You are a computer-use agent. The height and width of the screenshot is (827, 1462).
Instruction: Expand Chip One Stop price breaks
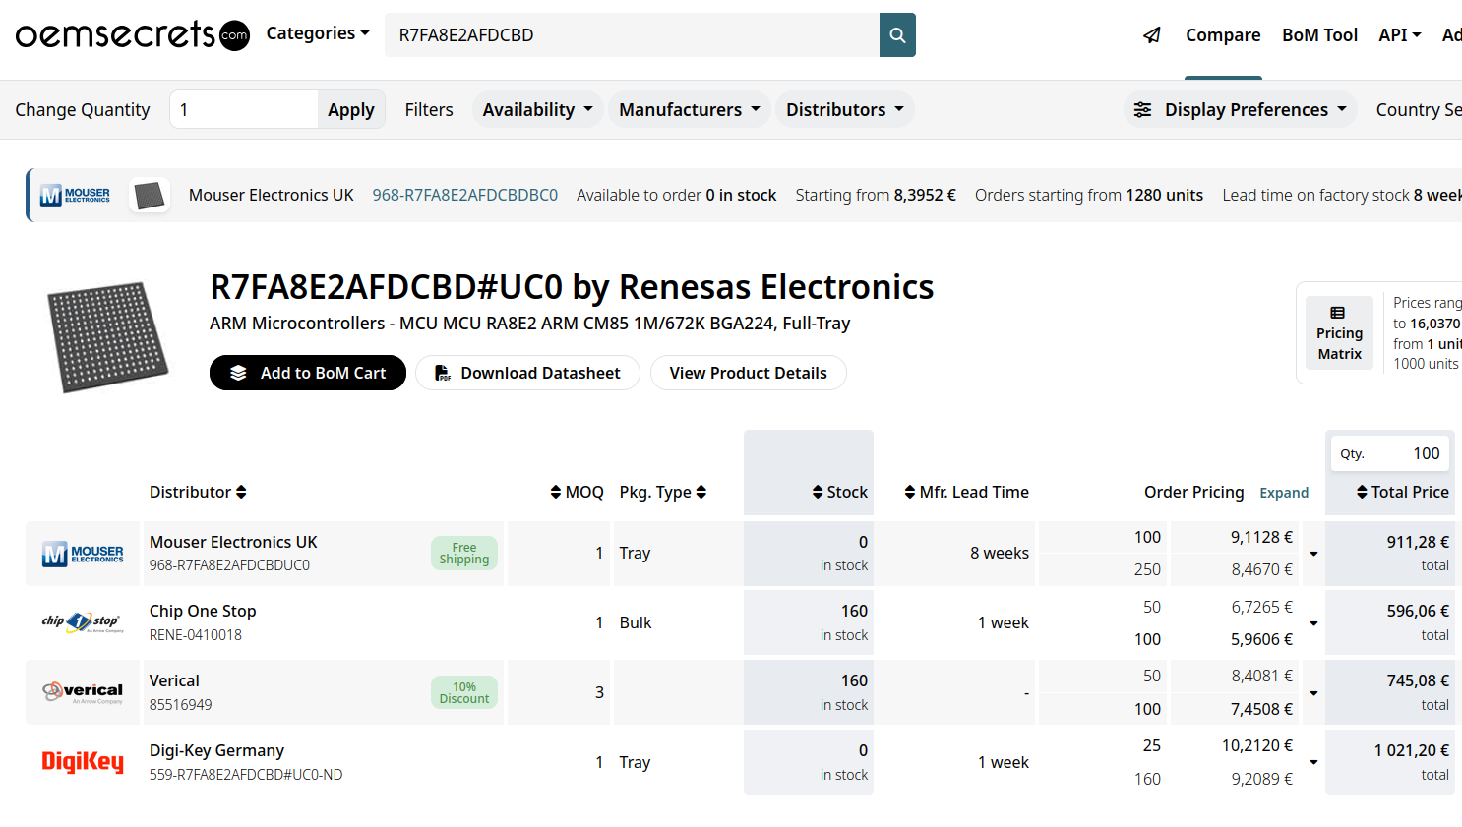(1313, 623)
